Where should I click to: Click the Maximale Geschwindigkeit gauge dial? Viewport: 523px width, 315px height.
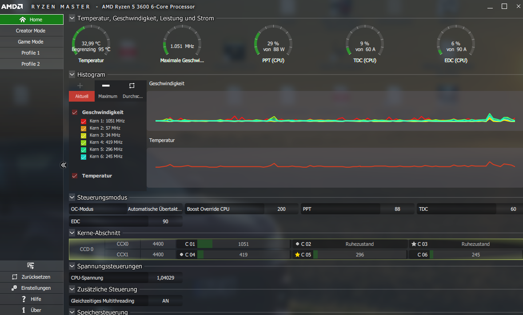coord(182,41)
